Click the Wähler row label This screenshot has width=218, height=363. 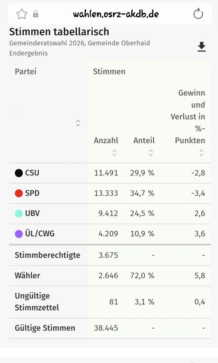[27, 275]
